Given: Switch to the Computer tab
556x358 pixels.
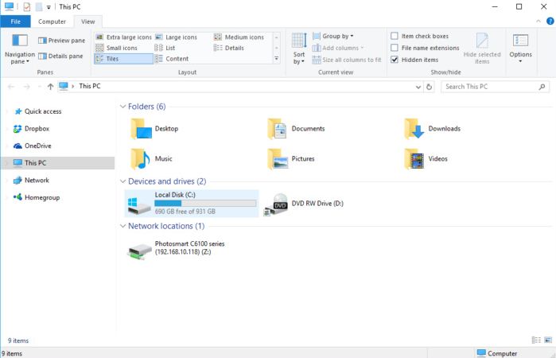Looking at the screenshot, I should coord(52,21).
